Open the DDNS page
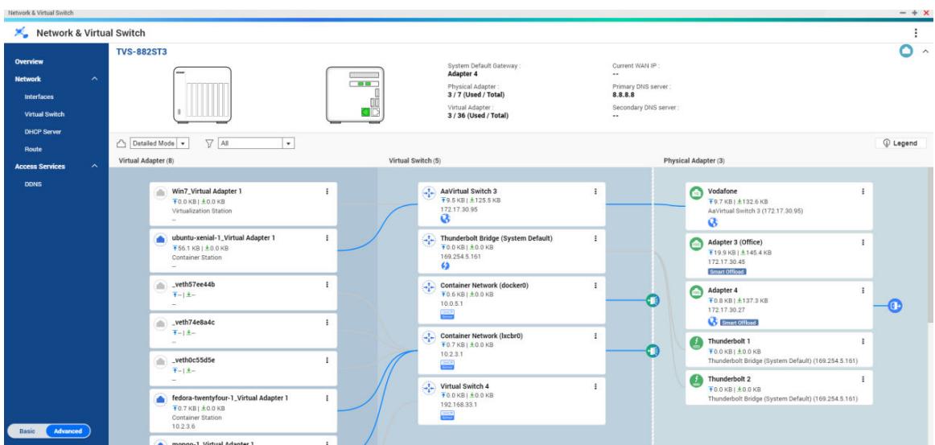The image size is (935, 445). tap(33, 184)
